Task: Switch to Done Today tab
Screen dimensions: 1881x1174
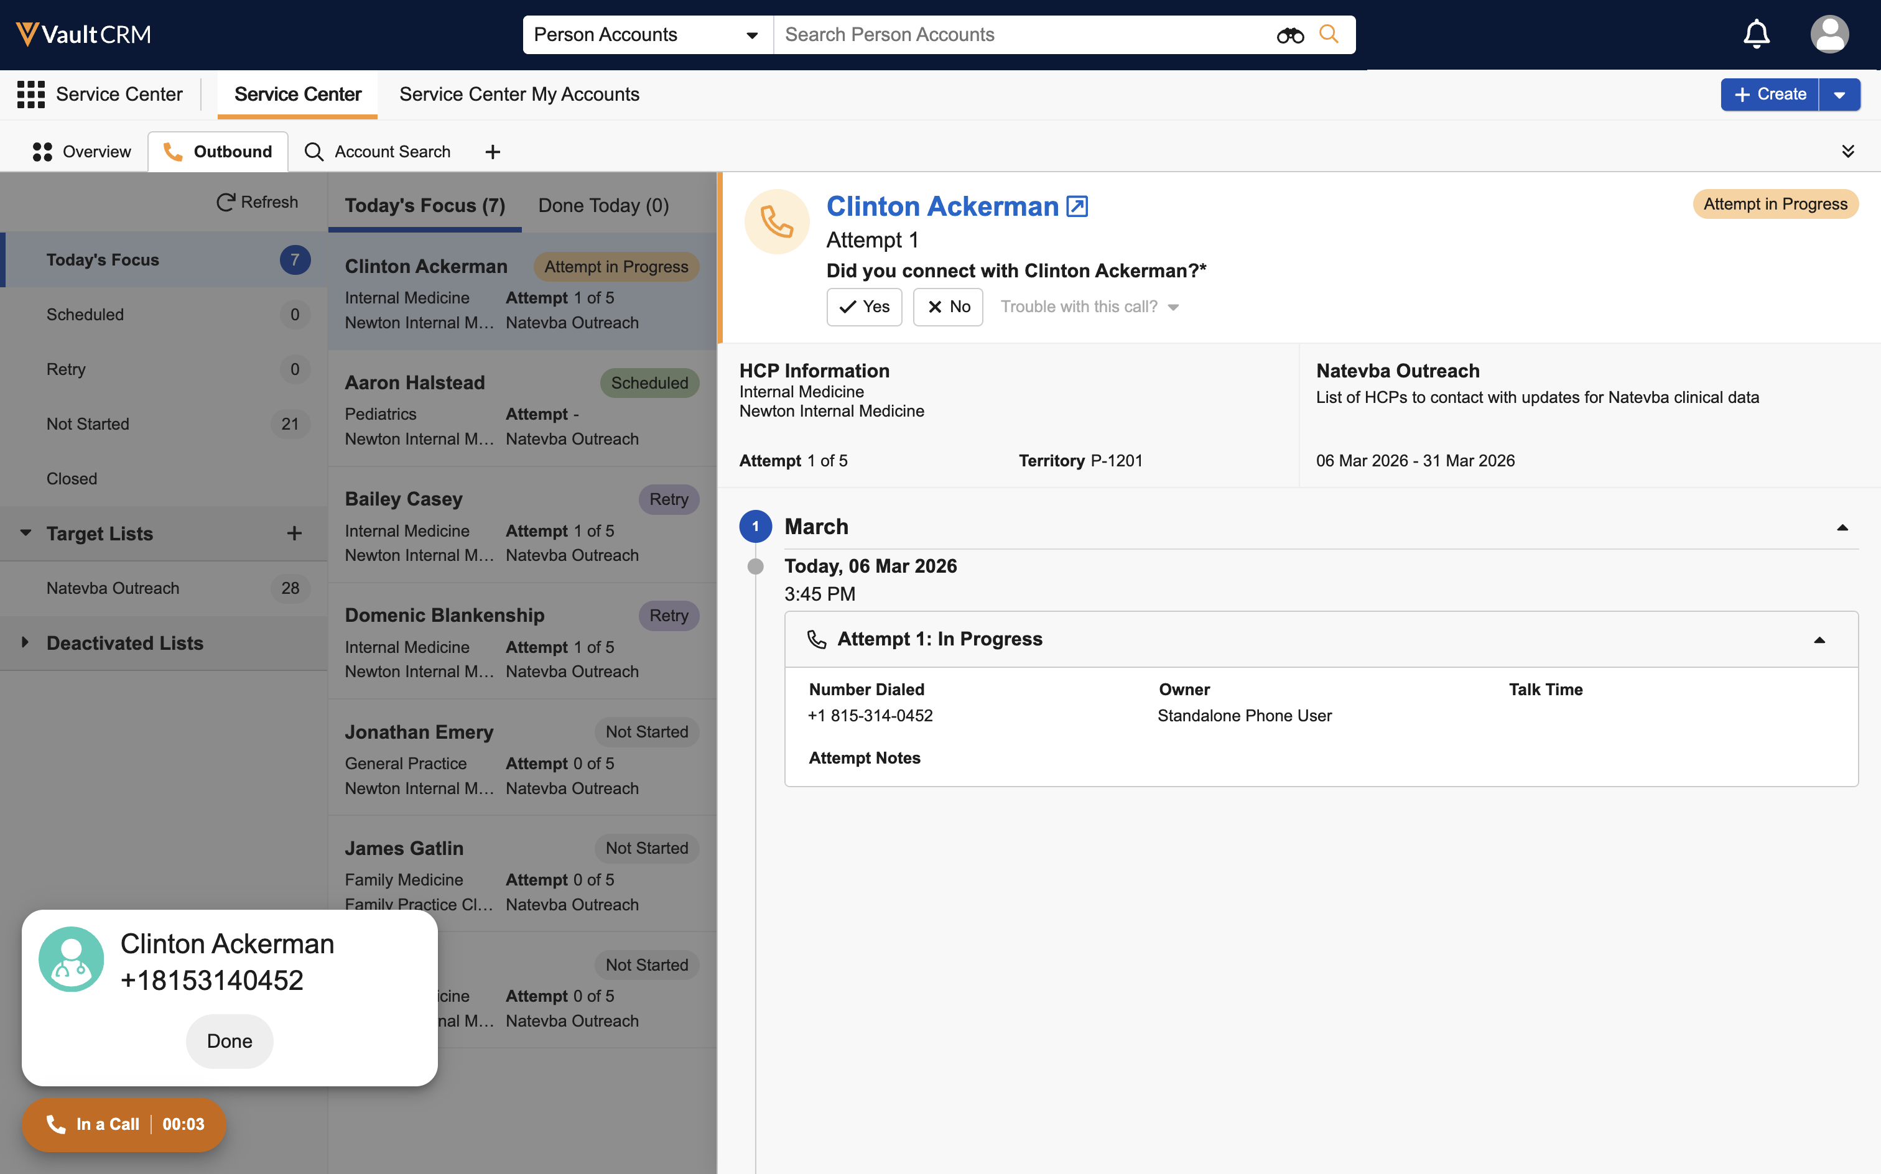Action: click(603, 206)
